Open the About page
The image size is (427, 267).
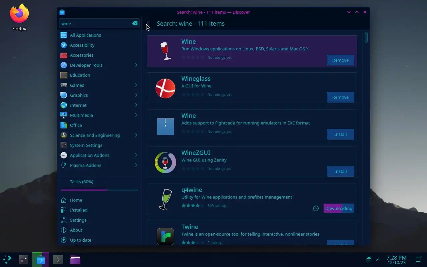point(99,230)
